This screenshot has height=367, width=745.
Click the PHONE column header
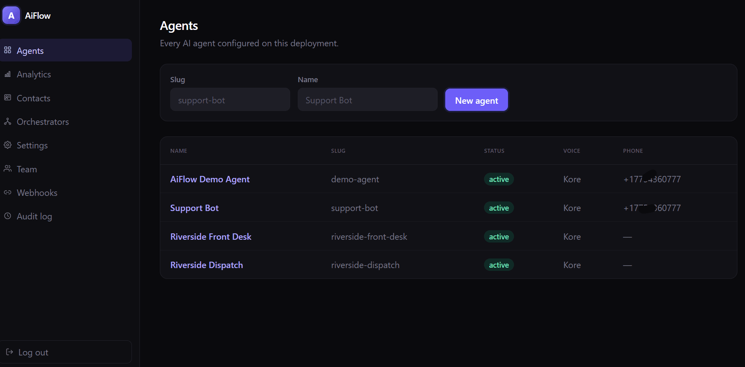(x=633, y=151)
